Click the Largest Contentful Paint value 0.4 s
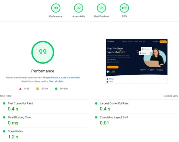 tap(105, 109)
